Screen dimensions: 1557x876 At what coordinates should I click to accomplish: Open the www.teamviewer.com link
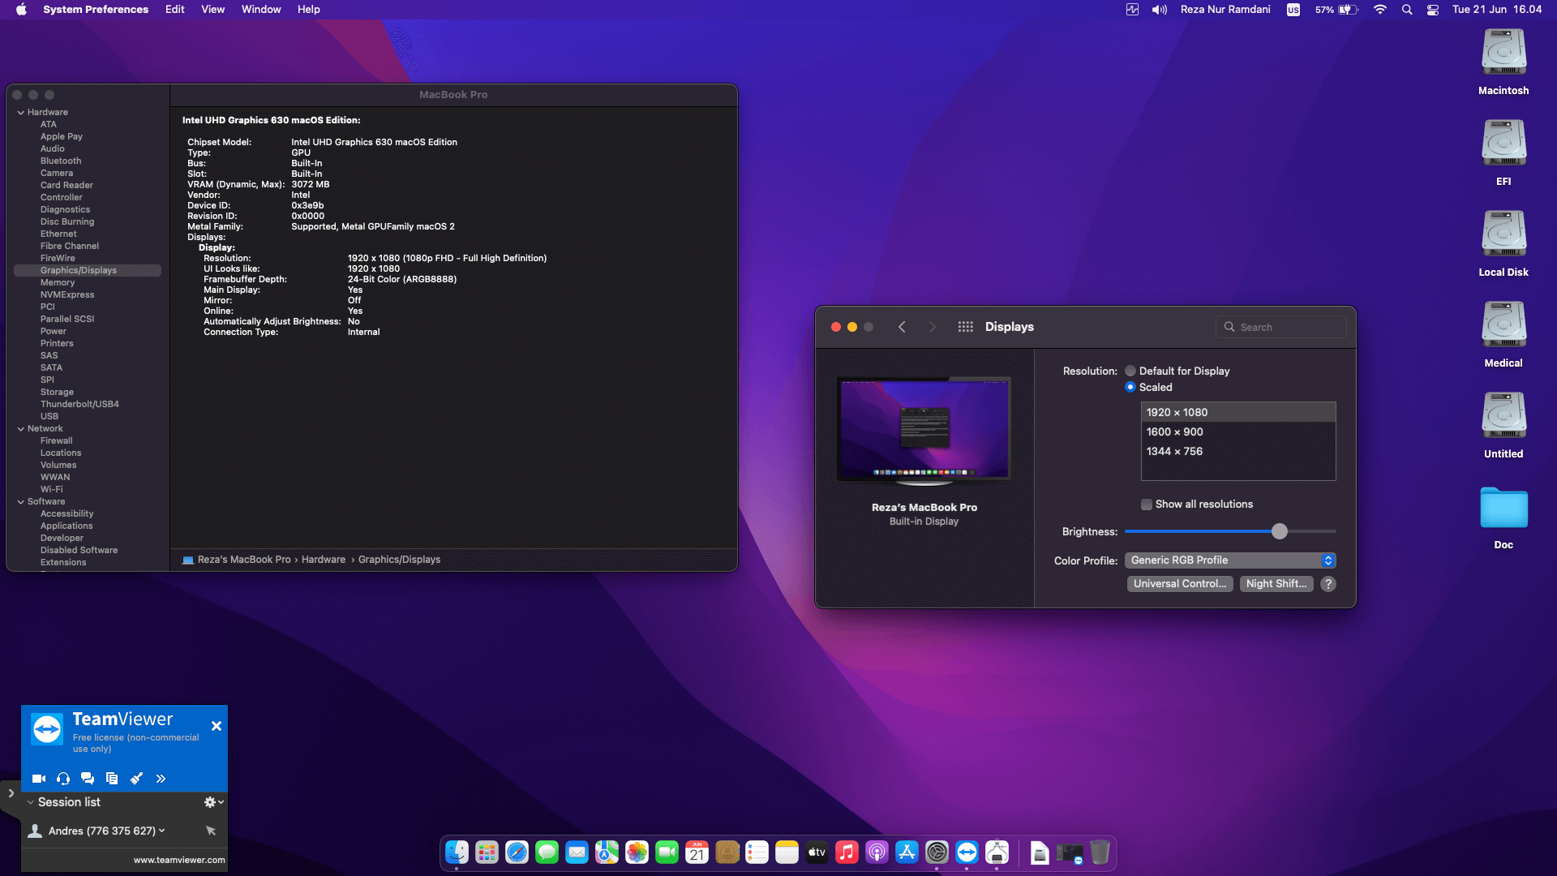179,860
